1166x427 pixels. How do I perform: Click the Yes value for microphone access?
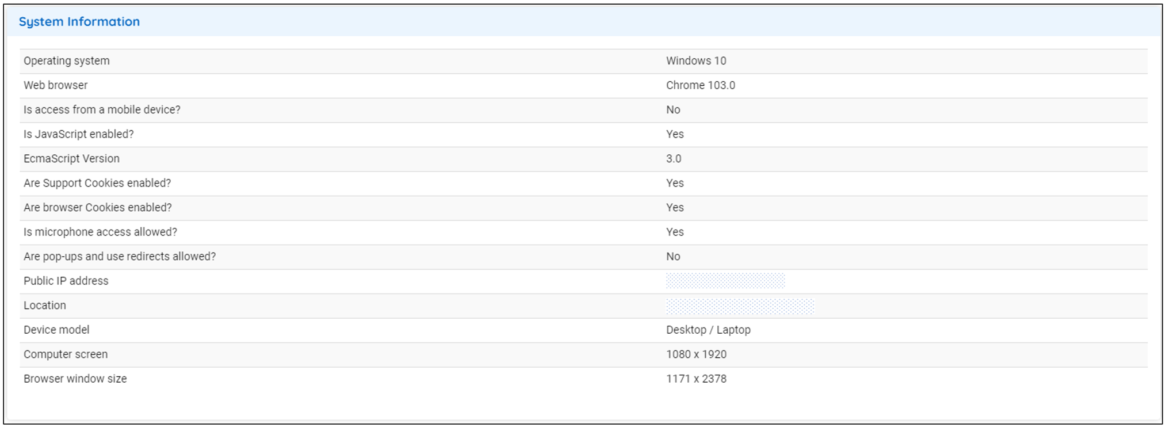coord(675,232)
